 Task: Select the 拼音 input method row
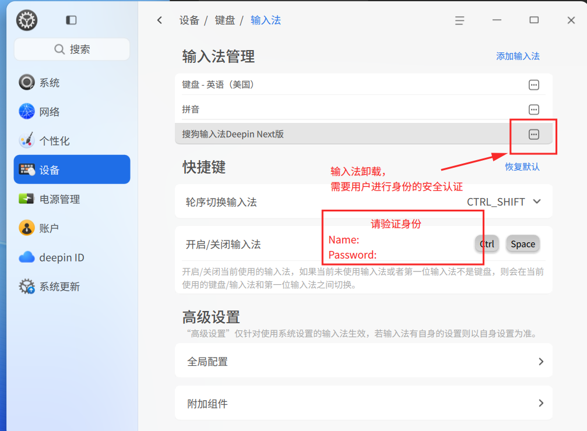tap(364, 109)
